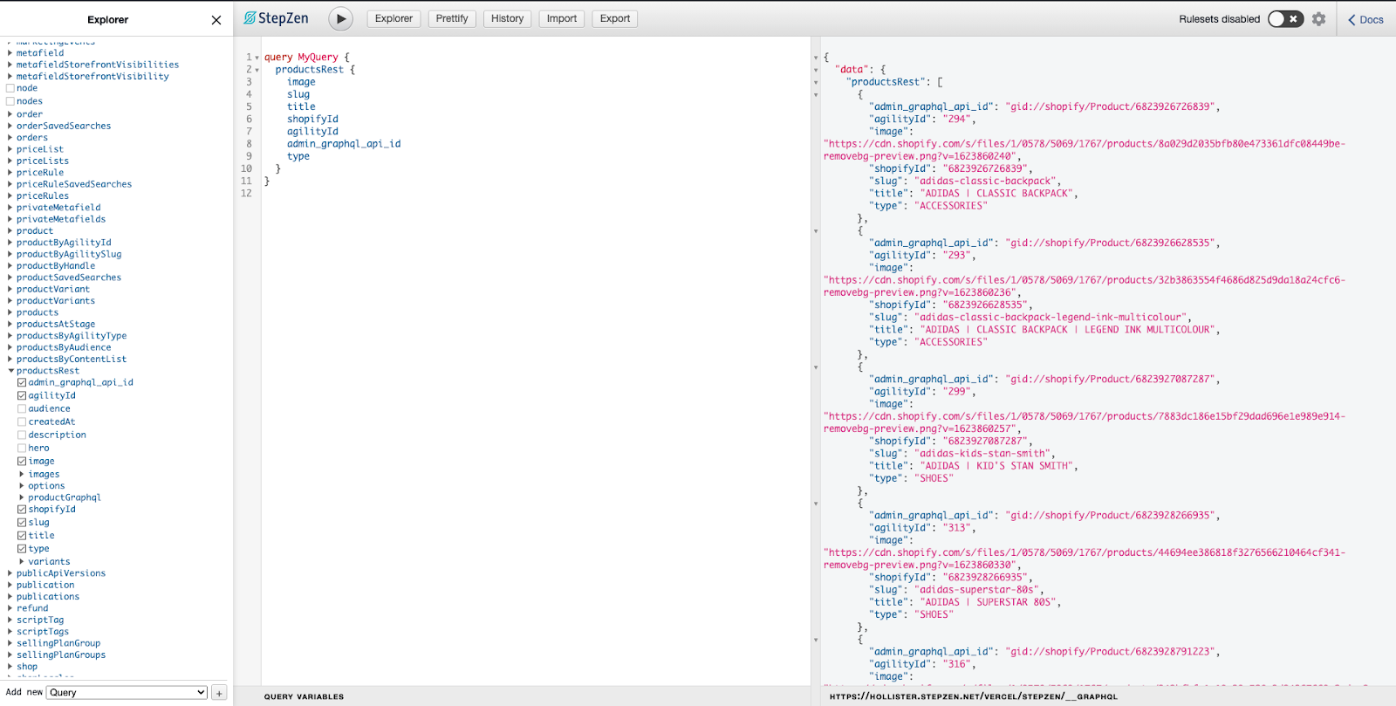
Task: Expand the productByHandle node
Action: [10, 266]
